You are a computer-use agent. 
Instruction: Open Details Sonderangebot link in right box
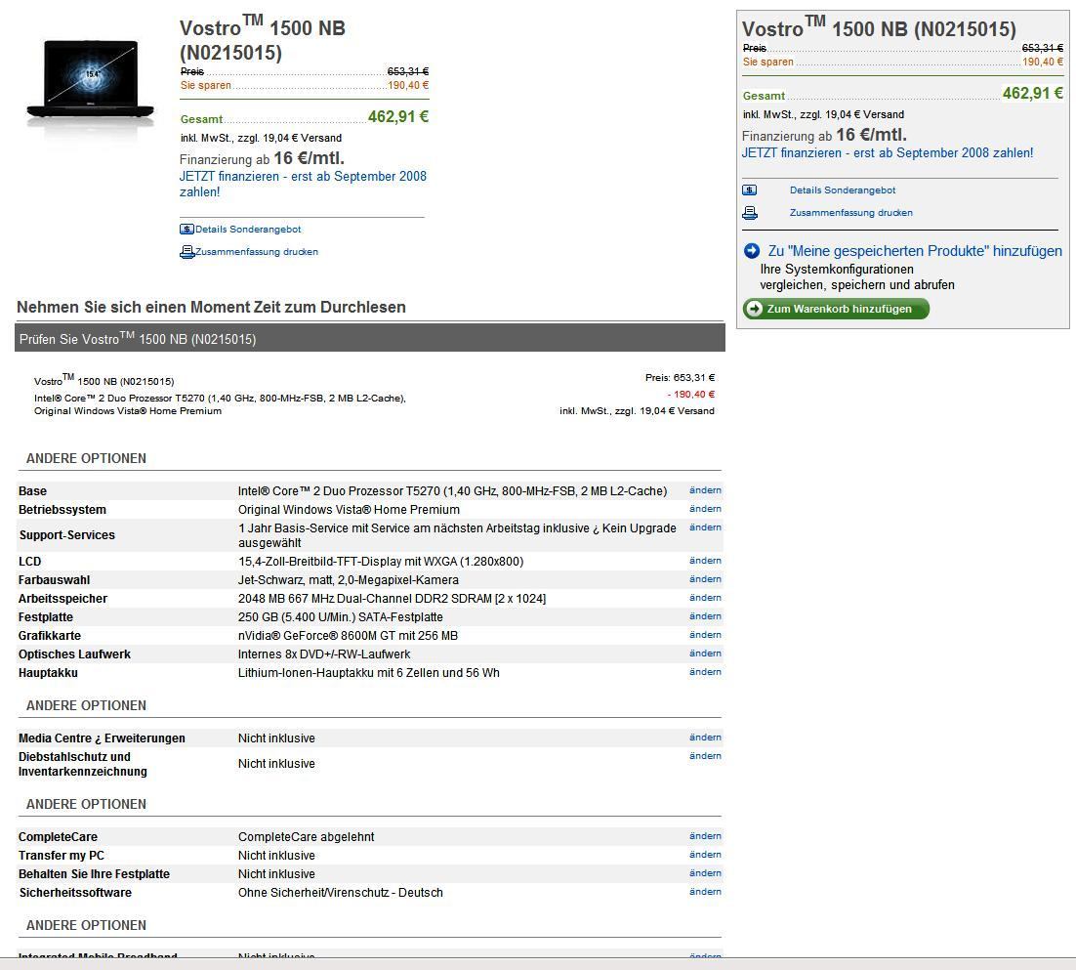(x=842, y=190)
